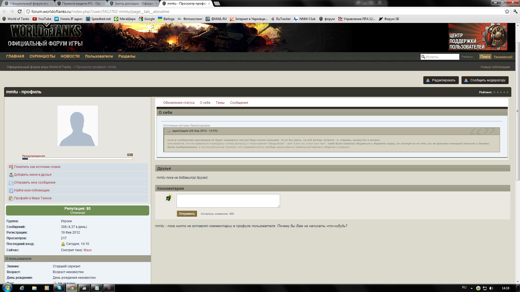The image size is (520, 292).
Task: Open the @MAIL.RU bookmark
Action: click(x=216, y=19)
